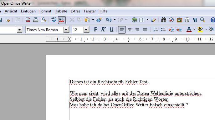215x120 pixels.
Task: Toggle italic K formatting
Action: click(x=103, y=30)
